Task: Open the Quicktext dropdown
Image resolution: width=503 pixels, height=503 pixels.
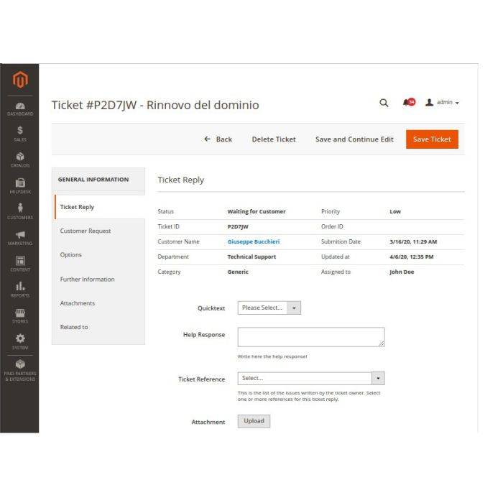Action: 269,308
